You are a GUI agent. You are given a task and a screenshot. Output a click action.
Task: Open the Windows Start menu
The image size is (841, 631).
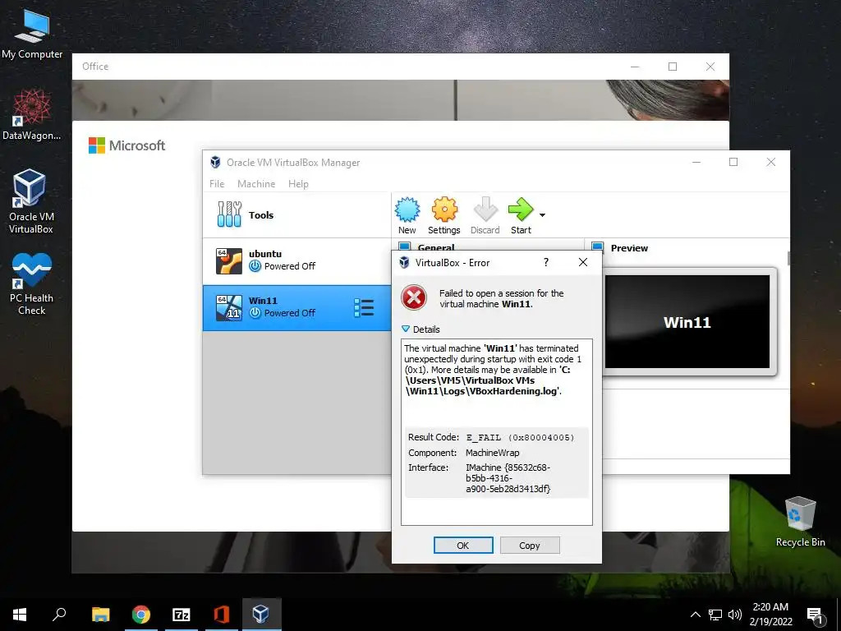point(20,615)
